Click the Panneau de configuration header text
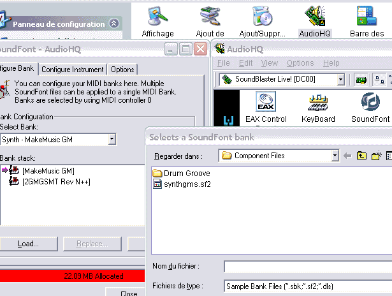 point(59,24)
